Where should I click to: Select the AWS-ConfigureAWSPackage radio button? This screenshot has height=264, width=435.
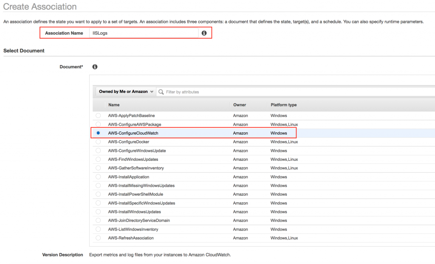point(98,124)
